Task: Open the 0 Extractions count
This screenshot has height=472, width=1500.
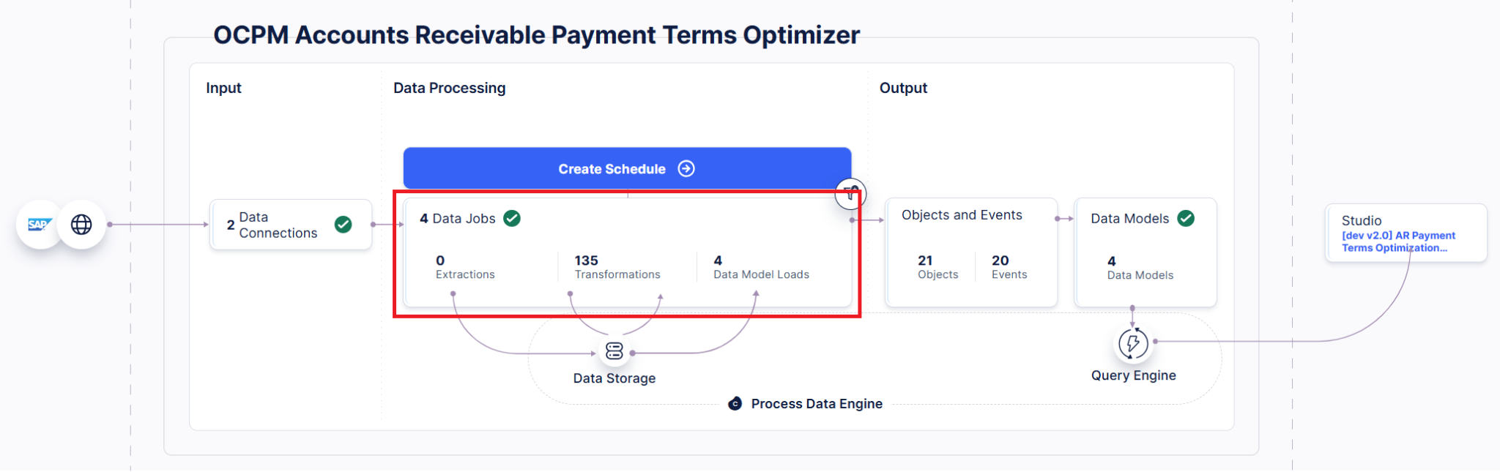Action: [x=465, y=267]
